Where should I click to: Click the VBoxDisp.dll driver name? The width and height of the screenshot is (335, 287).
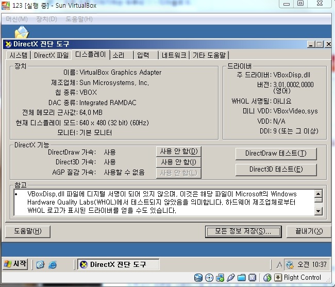[x=292, y=75]
